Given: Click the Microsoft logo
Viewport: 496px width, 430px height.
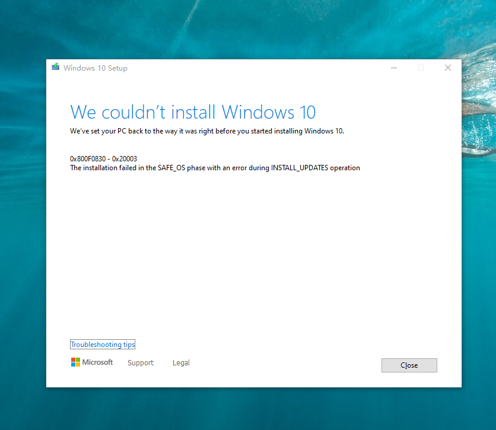Looking at the screenshot, I should (92, 362).
